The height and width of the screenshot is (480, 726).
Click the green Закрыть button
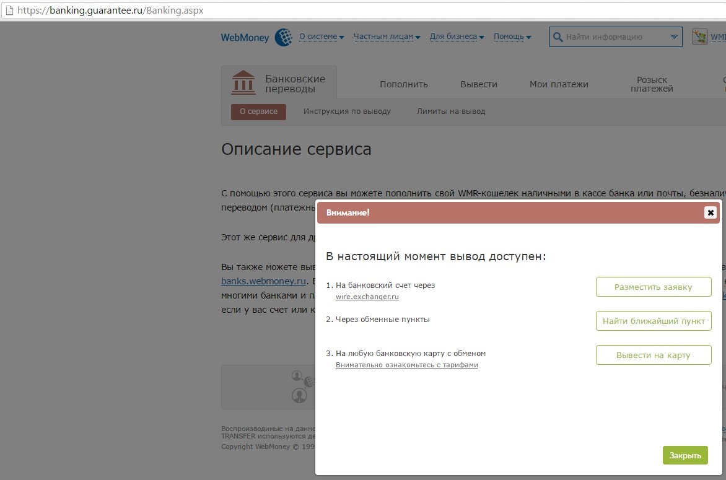tap(684, 455)
